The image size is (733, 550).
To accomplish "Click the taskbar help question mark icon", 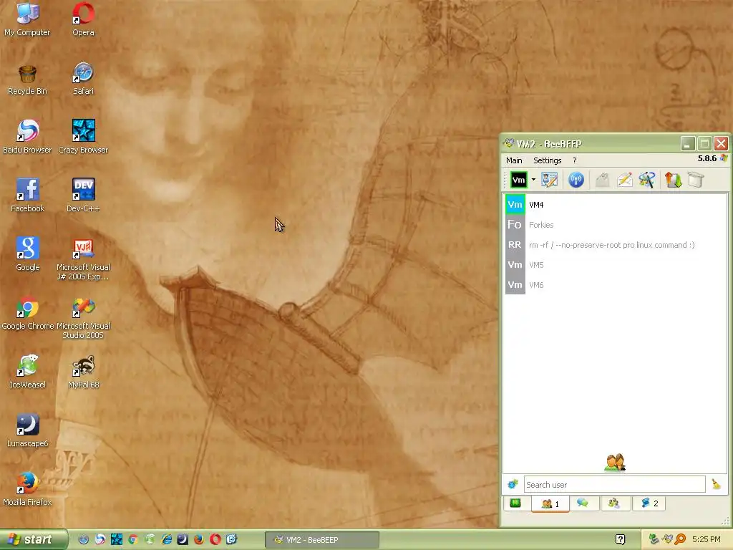I will [620, 539].
